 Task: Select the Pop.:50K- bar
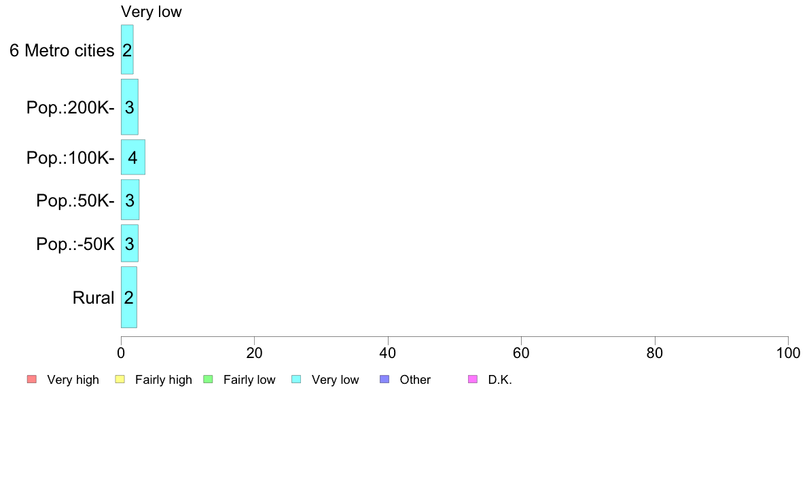(130, 200)
